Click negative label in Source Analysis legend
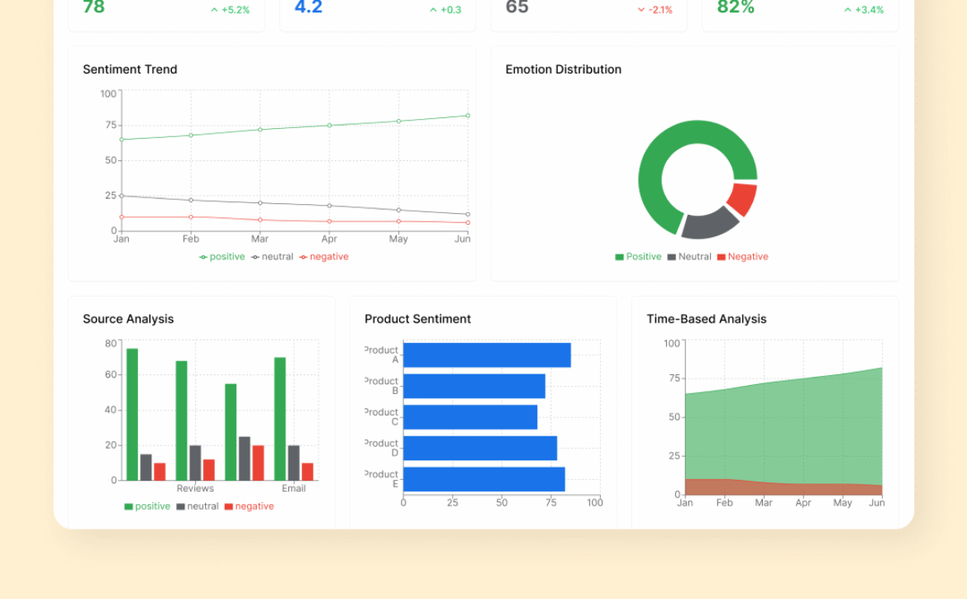Viewport: 967px width, 599px height. click(254, 506)
